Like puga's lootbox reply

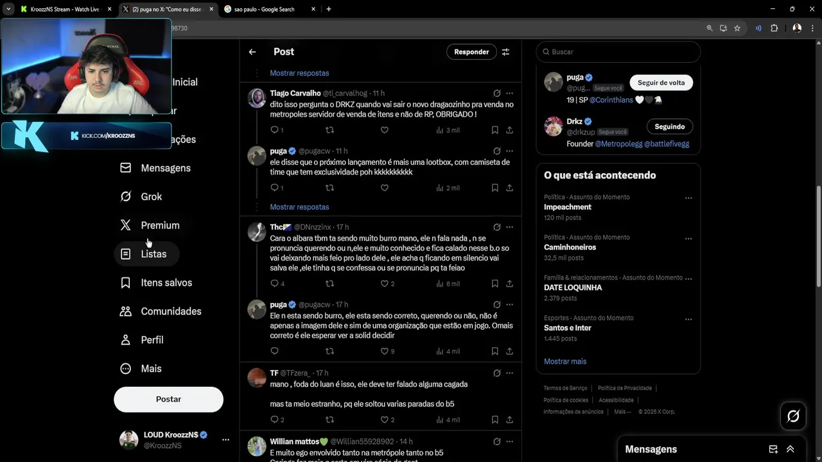[x=385, y=188]
